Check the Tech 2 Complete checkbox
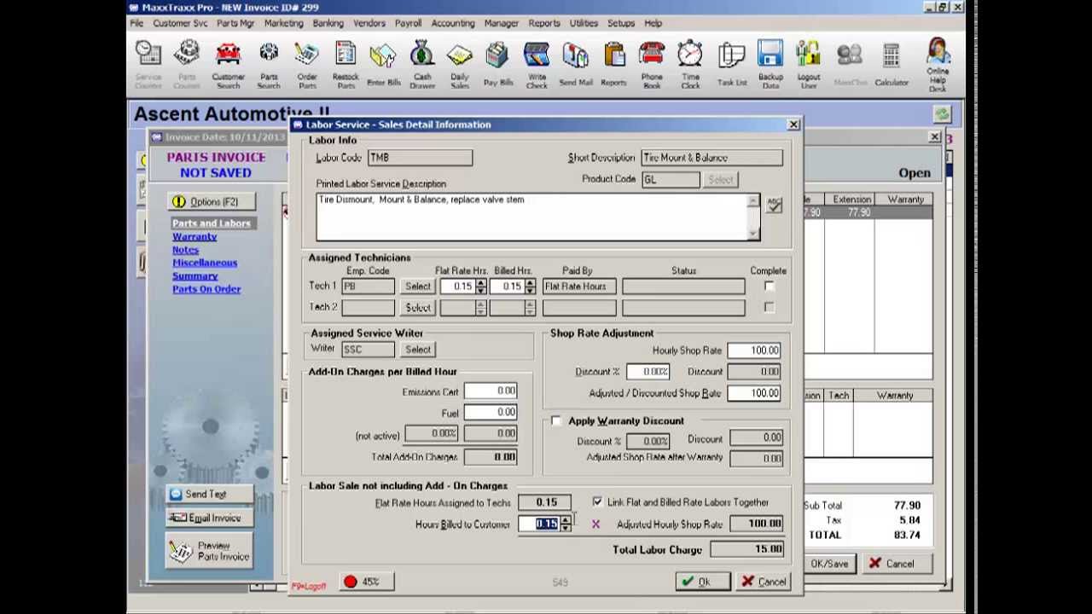Image resolution: width=1092 pixels, height=614 pixels. tap(769, 307)
